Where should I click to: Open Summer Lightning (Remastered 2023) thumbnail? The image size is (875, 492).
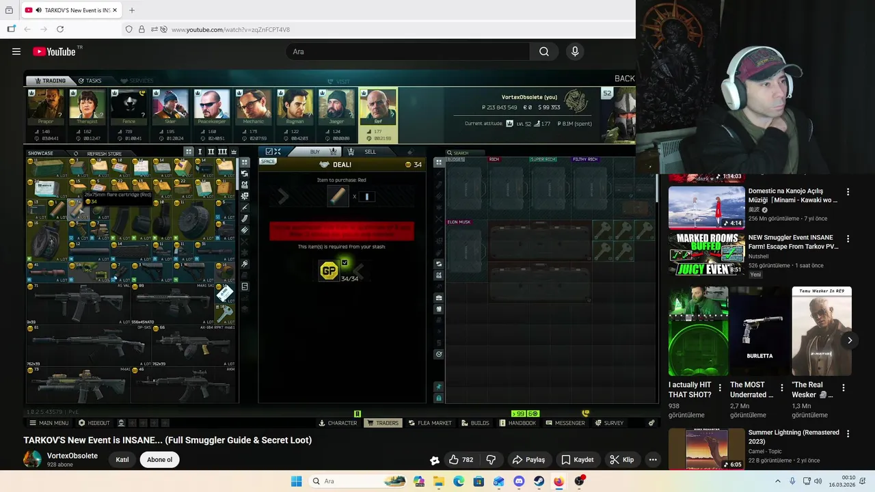(707, 449)
